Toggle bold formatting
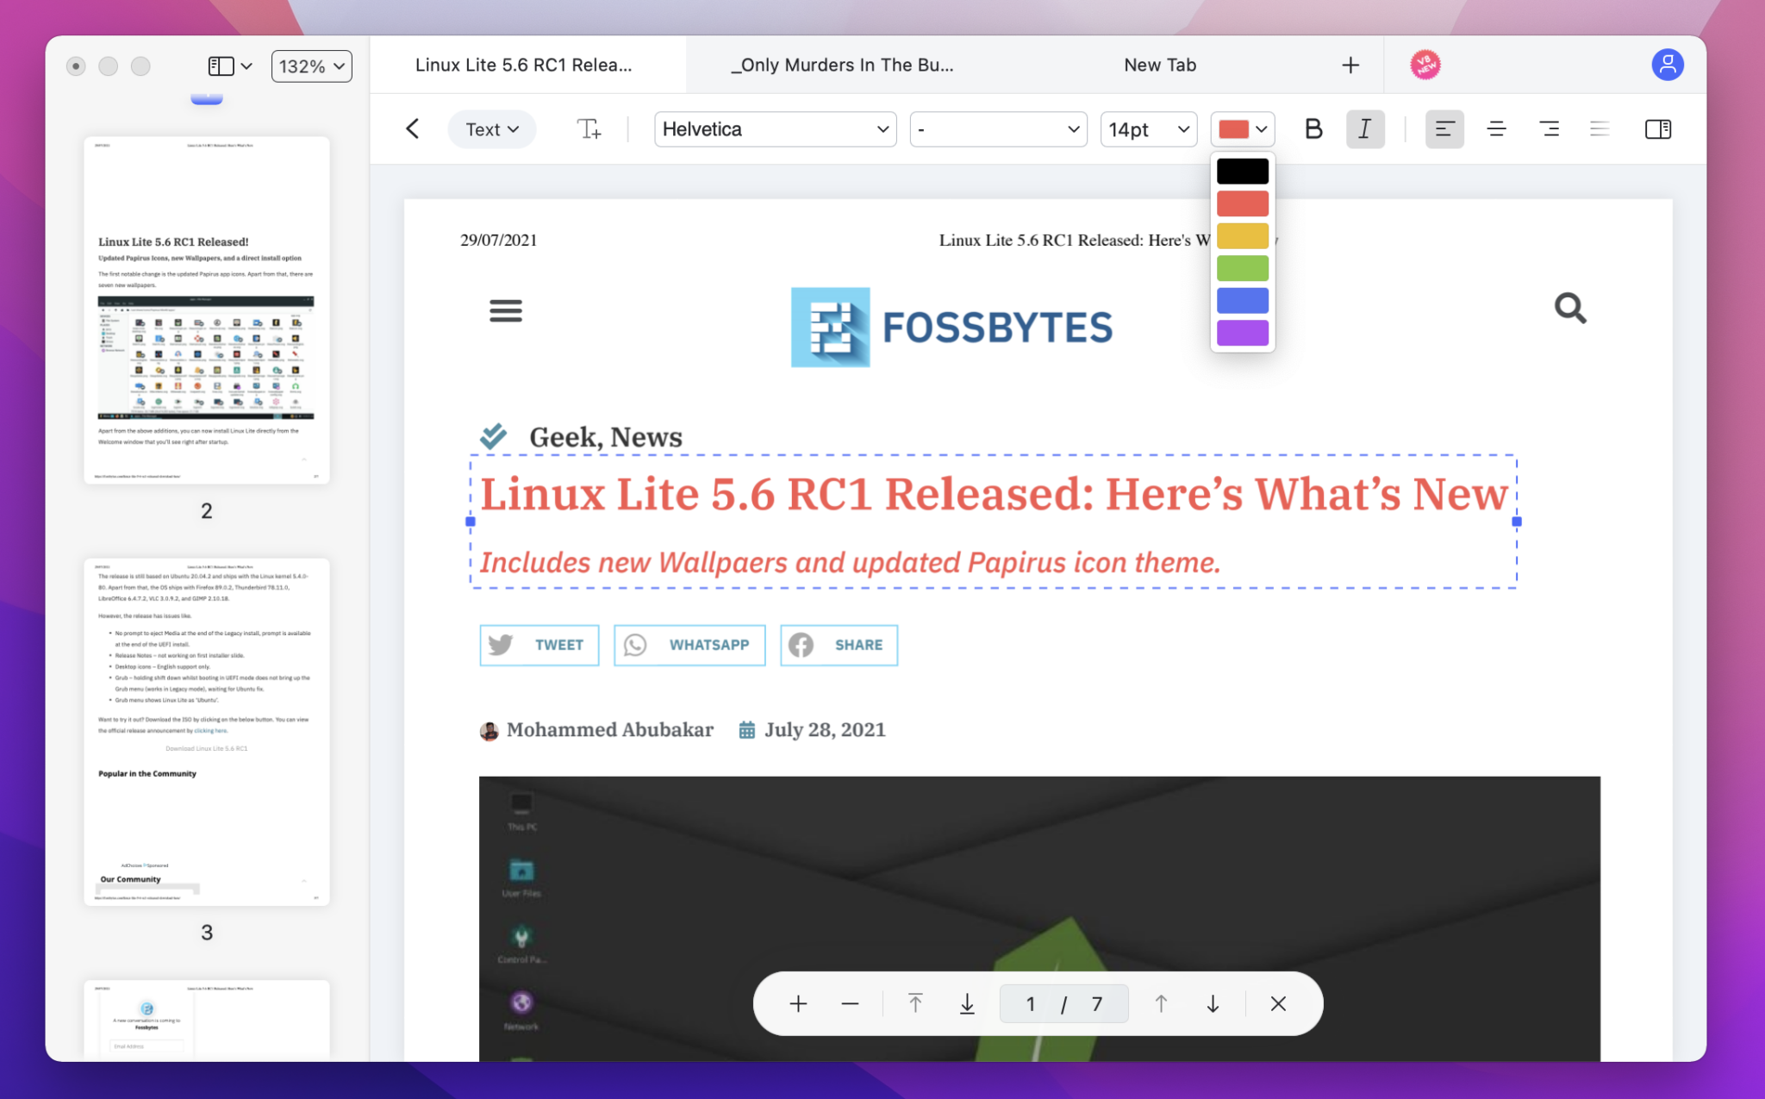Viewport: 1765px width, 1099px height. (1313, 129)
